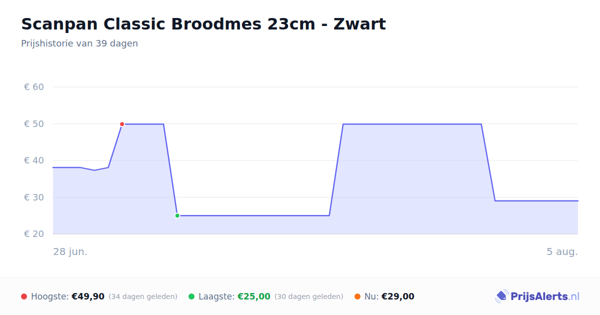Click the € 30 axis label

click(x=34, y=197)
